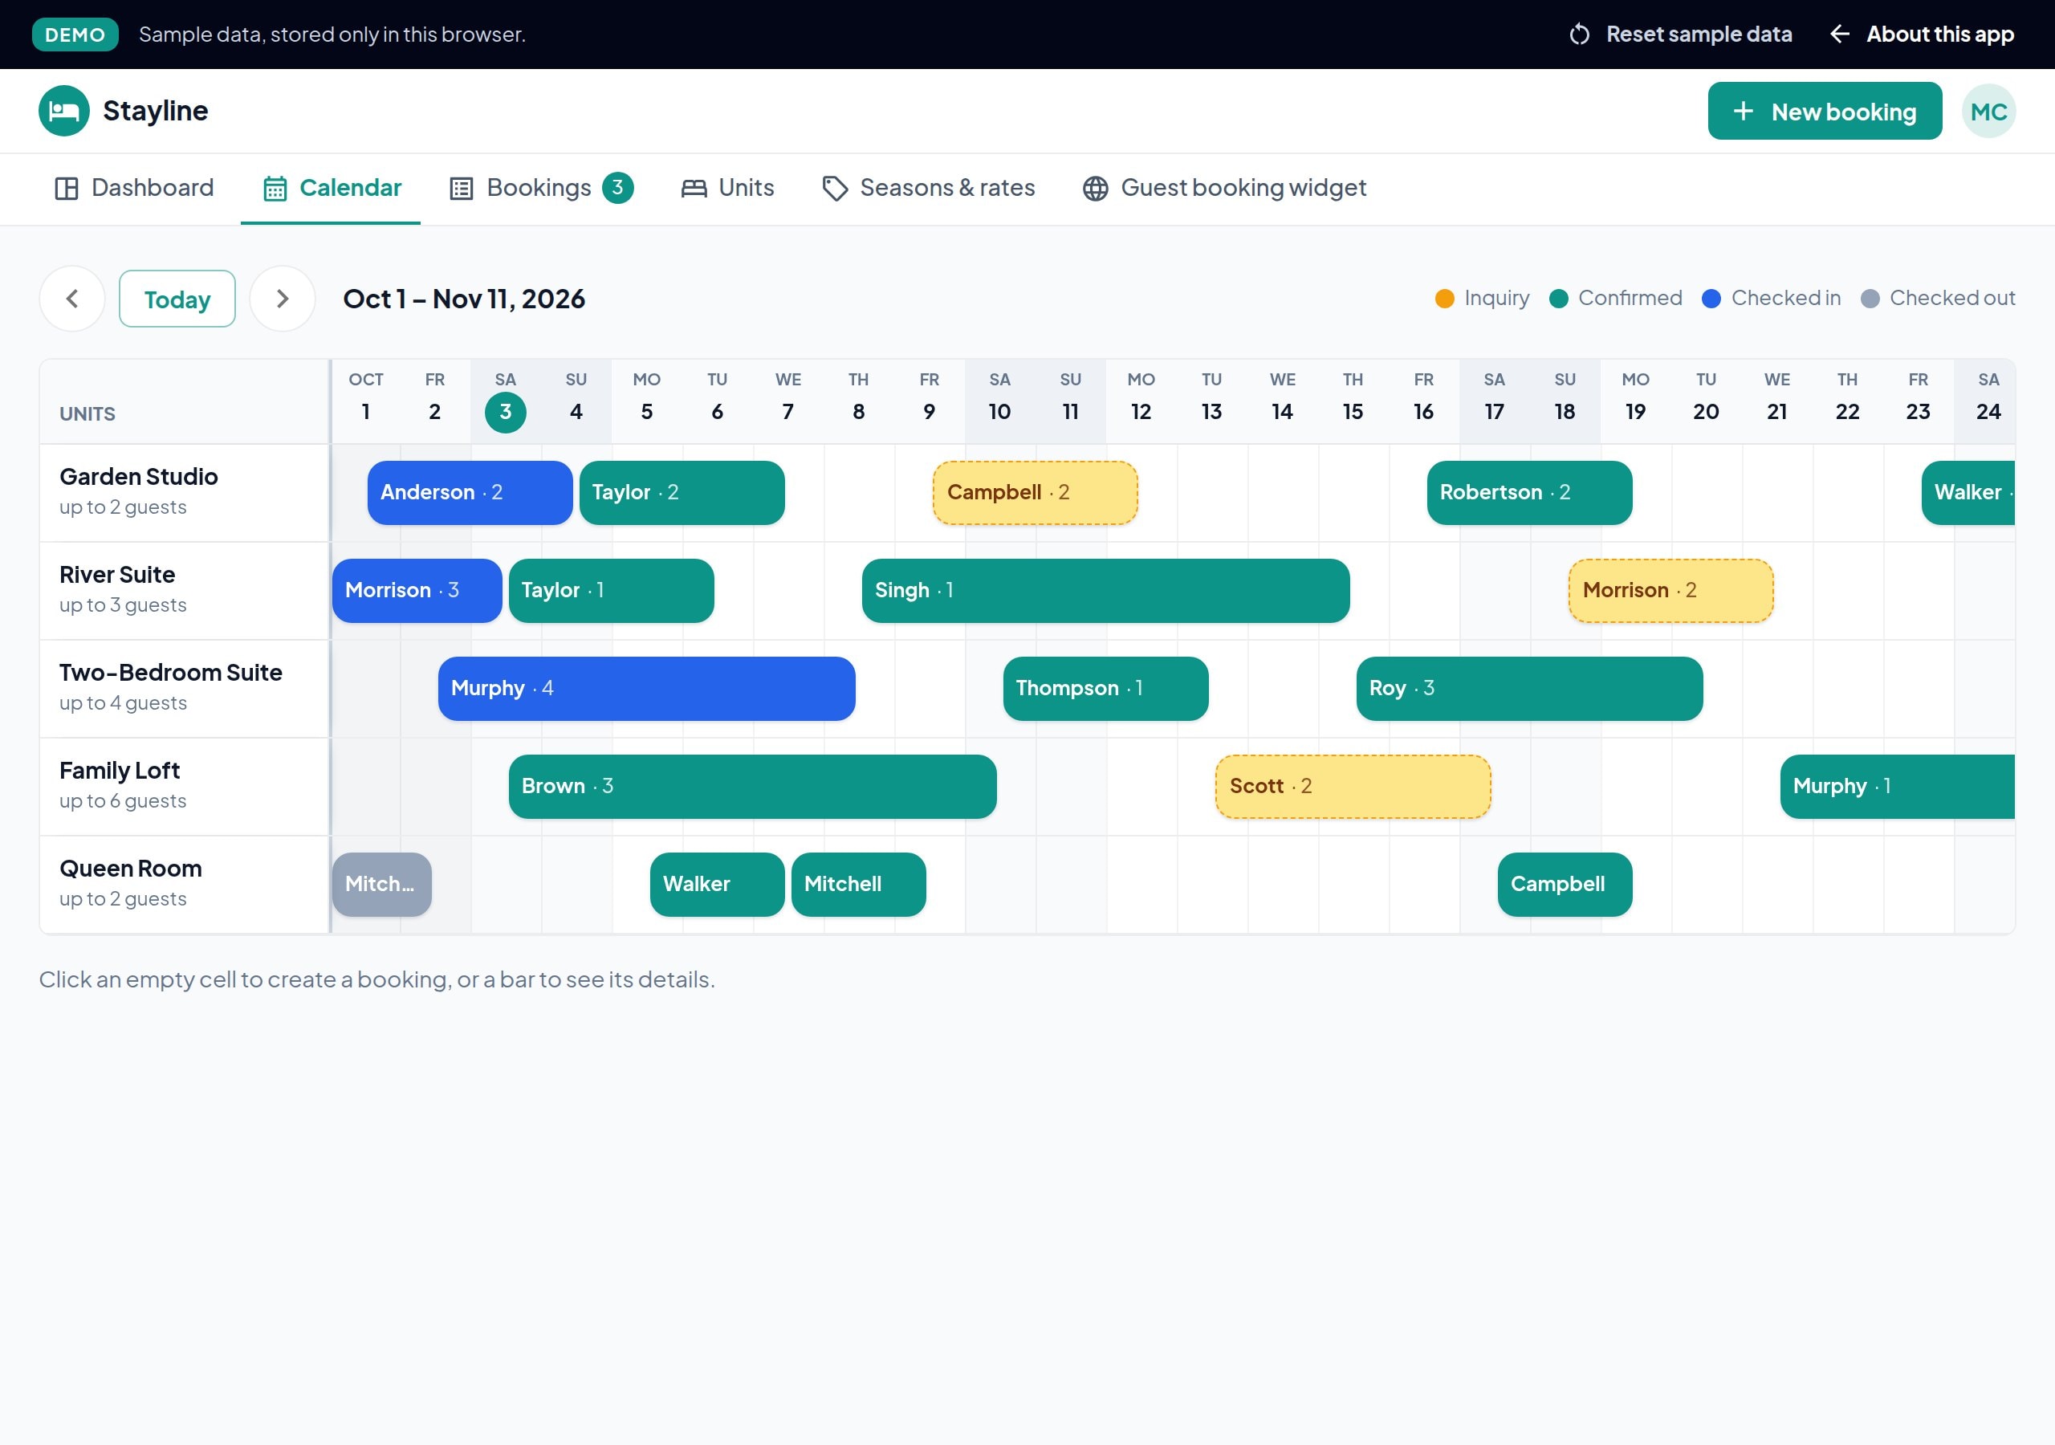Click the back arrow icon beside About this app
This screenshot has width=2055, height=1445.
pos(1839,35)
